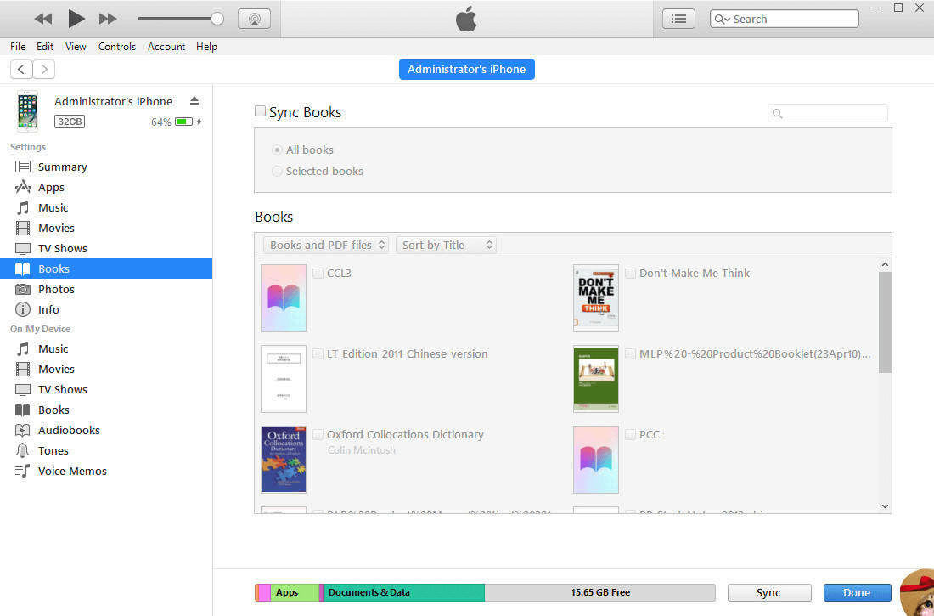Enable the Sync Books checkbox
Image resolution: width=934 pixels, height=616 pixels.
click(261, 111)
